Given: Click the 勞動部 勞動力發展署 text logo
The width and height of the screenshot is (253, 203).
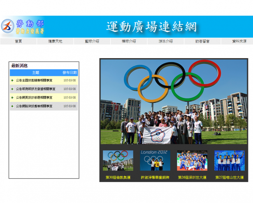Looking at the screenshot, I should click(30, 27).
